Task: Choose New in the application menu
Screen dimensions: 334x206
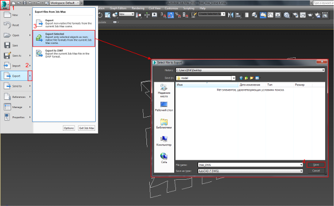Action: point(16,15)
